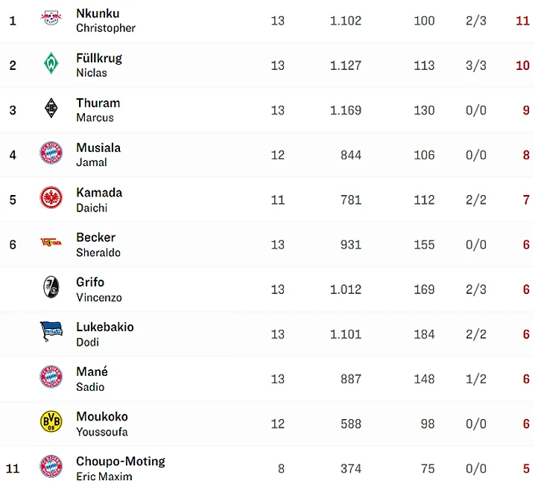This screenshot has width=544, height=489.
Task: Click the Borussia Dortmund BVB logo
Action: coord(51,423)
